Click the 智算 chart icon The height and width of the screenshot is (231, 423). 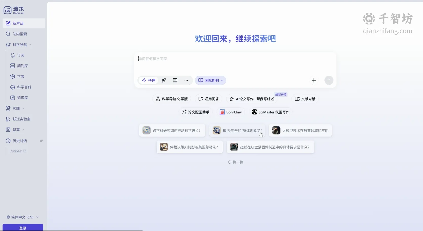coord(8,130)
